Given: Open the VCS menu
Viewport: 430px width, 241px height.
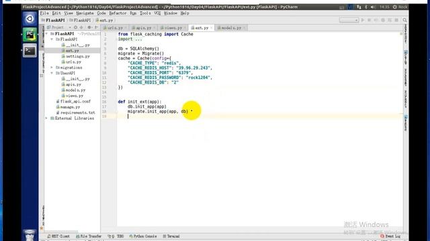Looking at the screenshot, I should (157, 13).
